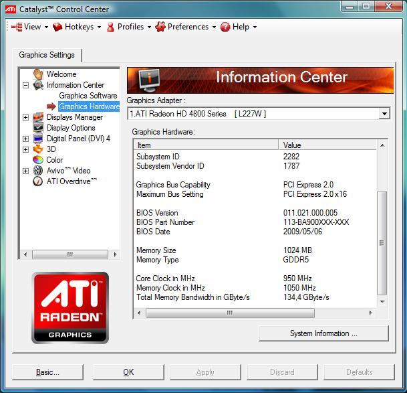Click the Profiles person icon
This screenshot has width=407, height=393.
tap(110, 27)
